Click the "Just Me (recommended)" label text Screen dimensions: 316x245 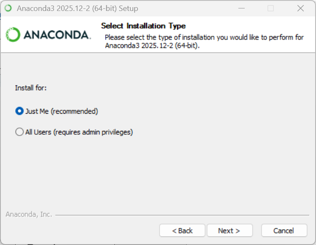coord(62,112)
